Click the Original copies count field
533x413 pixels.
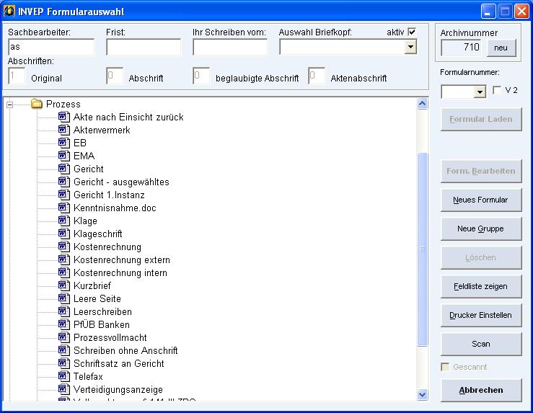coord(17,76)
